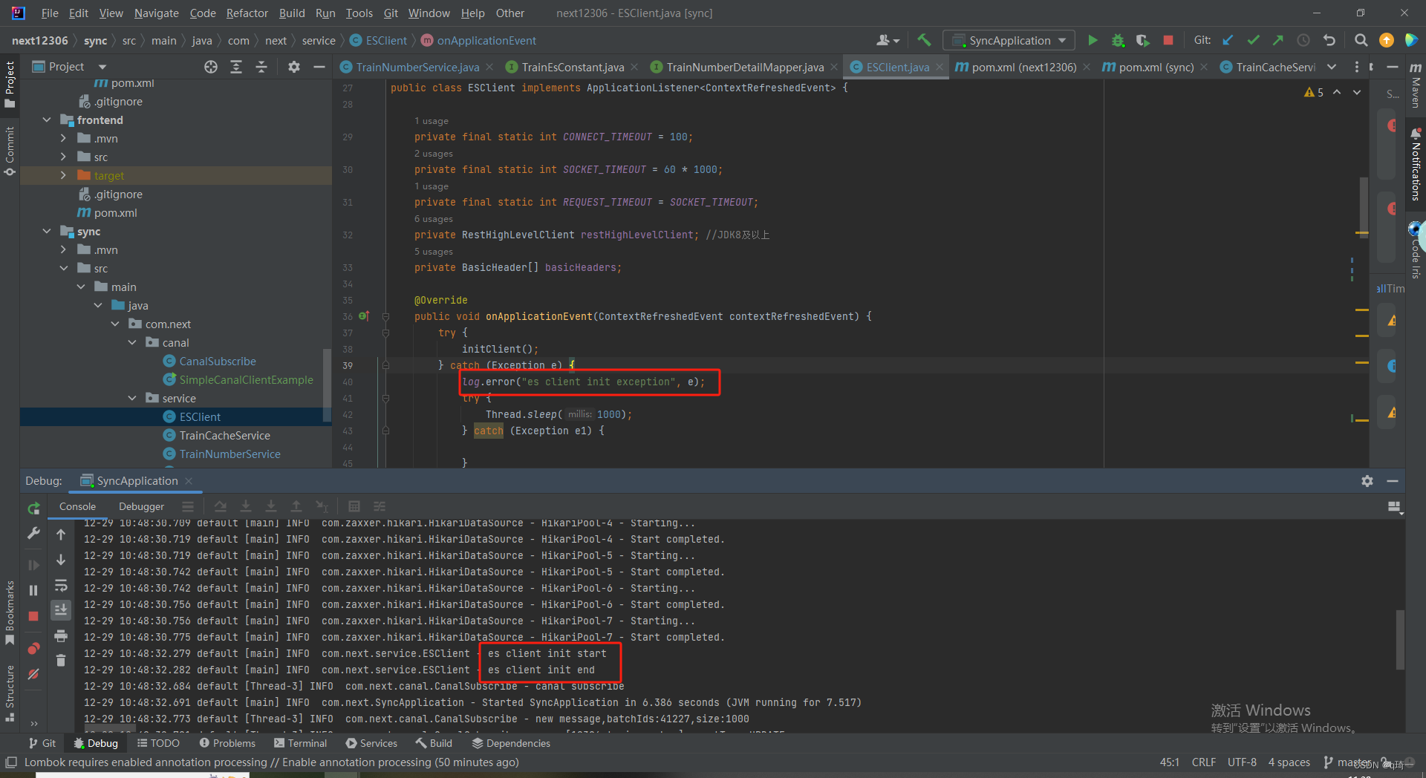Click CRLF line separator in status bar
The image size is (1426, 778).
1203,762
